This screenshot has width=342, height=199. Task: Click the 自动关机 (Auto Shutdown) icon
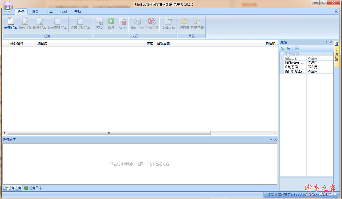click(152, 21)
